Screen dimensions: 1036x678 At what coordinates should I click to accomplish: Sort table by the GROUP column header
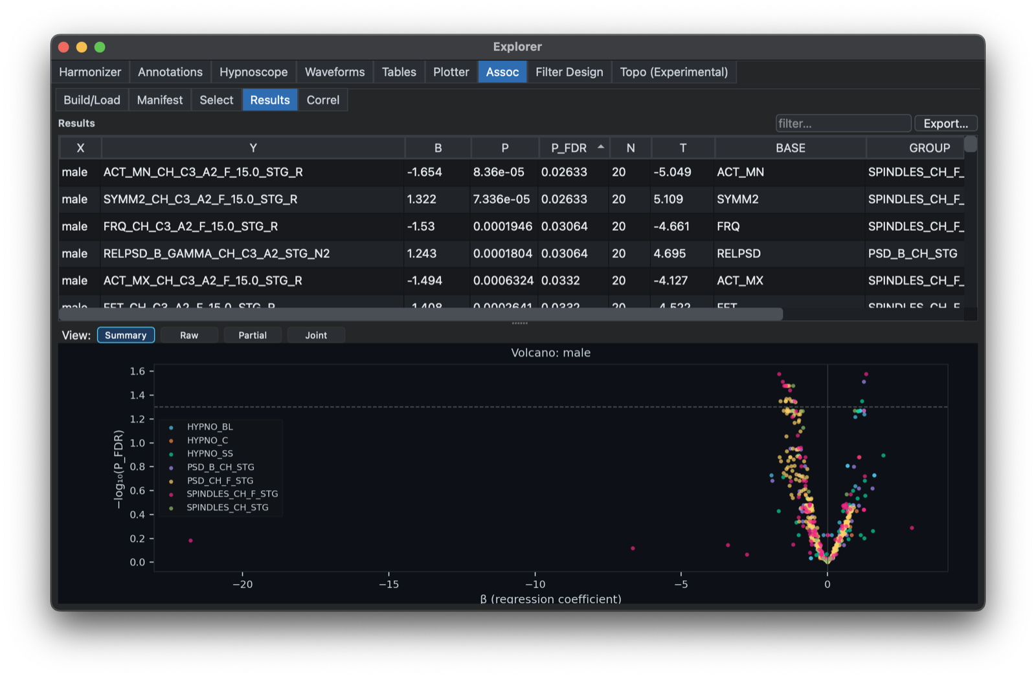929,148
